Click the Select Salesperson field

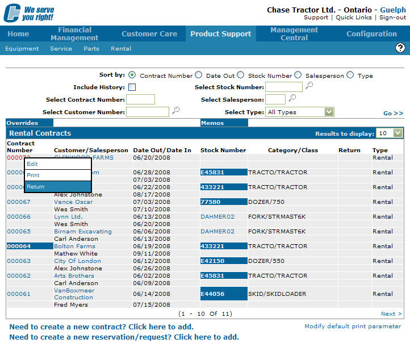(275, 99)
